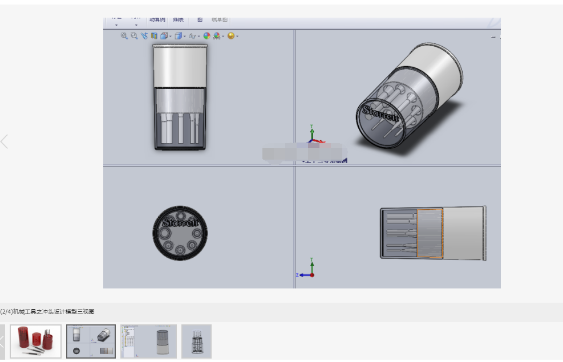Select the thumbnail showing the feature tree

(149, 341)
